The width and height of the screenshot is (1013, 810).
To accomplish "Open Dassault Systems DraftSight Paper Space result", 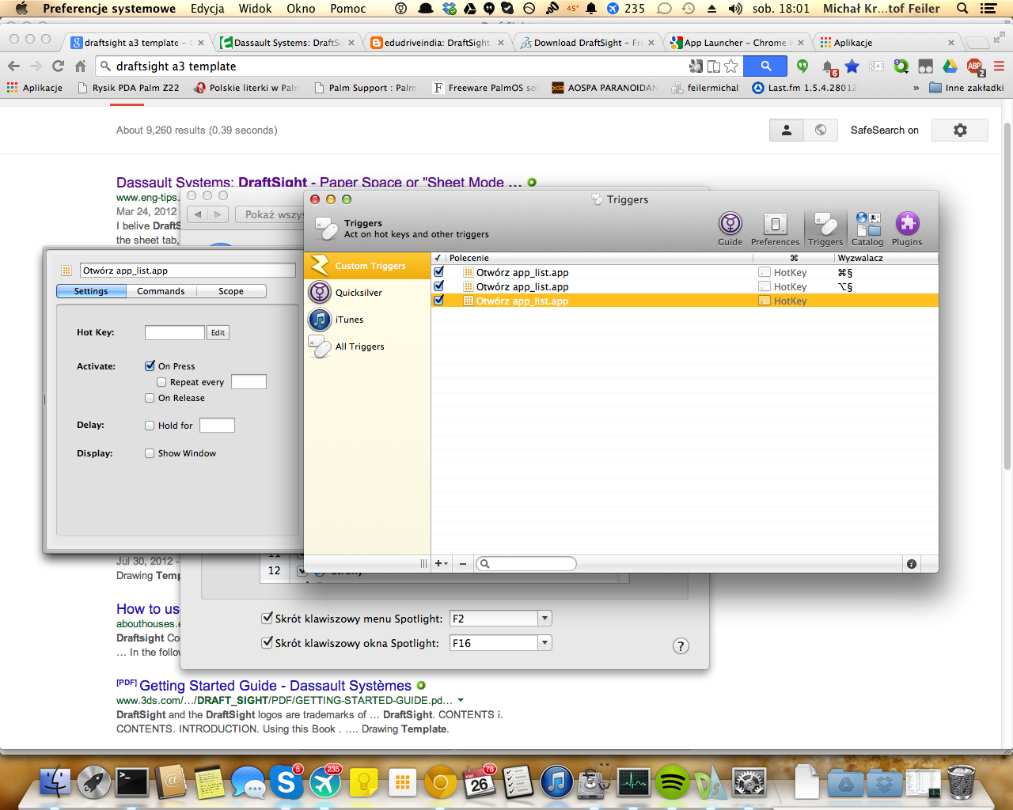I will [x=319, y=183].
